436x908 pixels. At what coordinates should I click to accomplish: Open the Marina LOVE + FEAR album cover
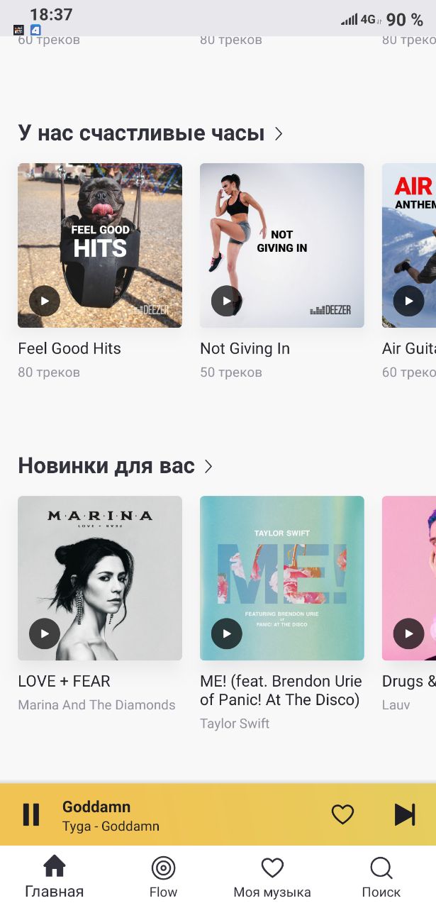(100, 578)
